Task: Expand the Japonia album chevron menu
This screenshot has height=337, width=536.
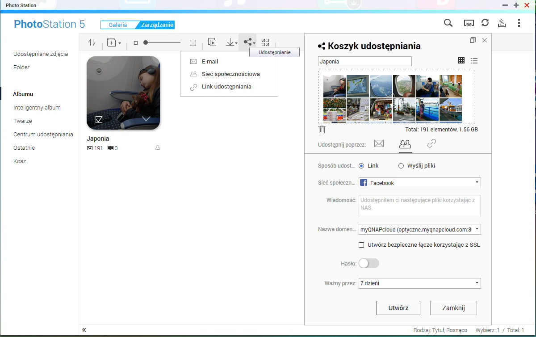Action: pos(146,119)
